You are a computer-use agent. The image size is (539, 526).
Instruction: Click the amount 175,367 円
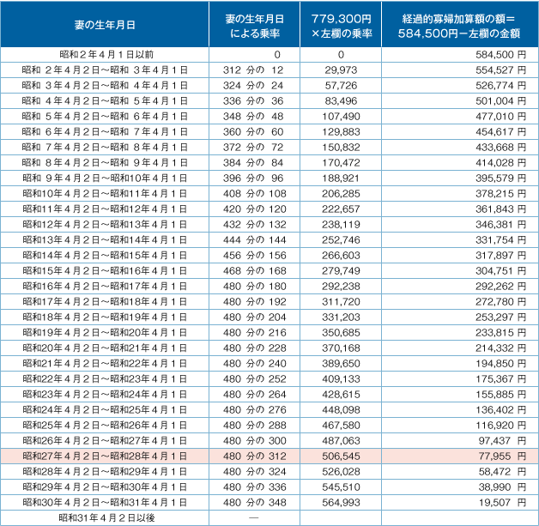point(500,379)
